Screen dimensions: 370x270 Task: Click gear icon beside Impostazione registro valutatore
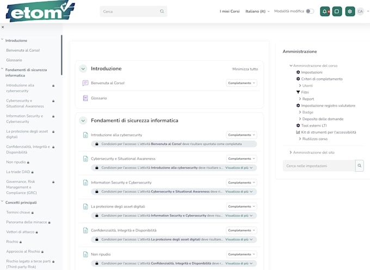[298, 105]
